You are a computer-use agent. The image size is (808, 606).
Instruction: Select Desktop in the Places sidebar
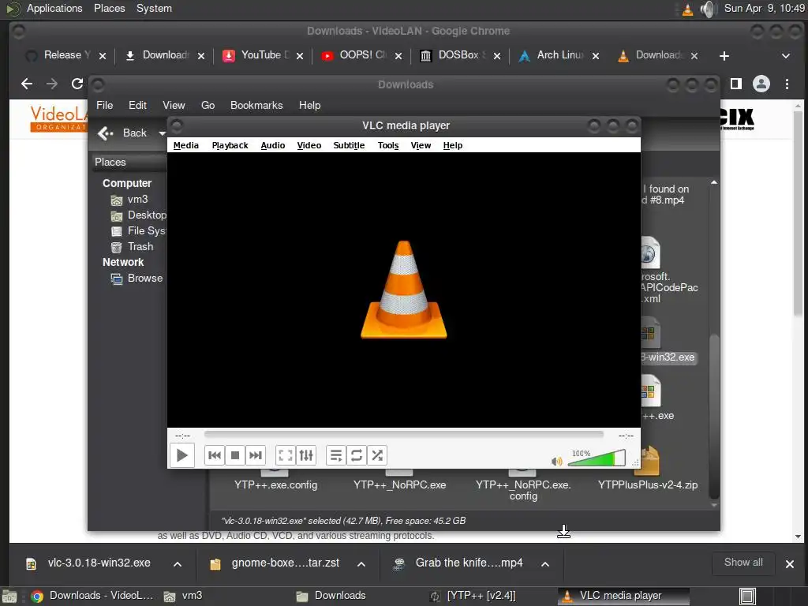click(x=138, y=215)
